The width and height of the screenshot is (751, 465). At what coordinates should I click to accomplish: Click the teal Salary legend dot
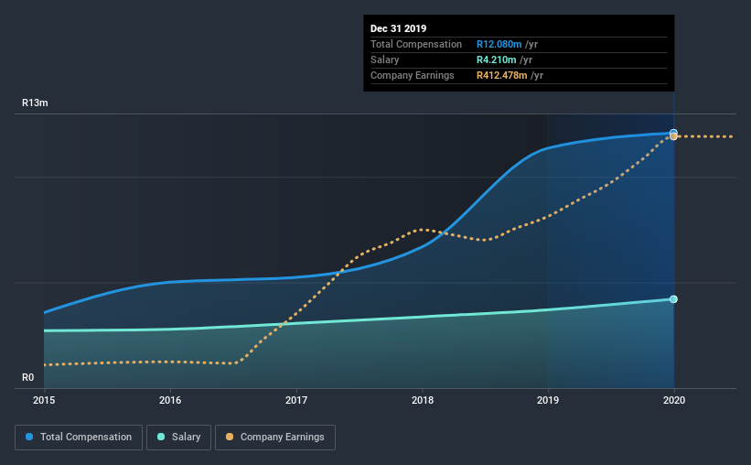pyautogui.click(x=161, y=437)
